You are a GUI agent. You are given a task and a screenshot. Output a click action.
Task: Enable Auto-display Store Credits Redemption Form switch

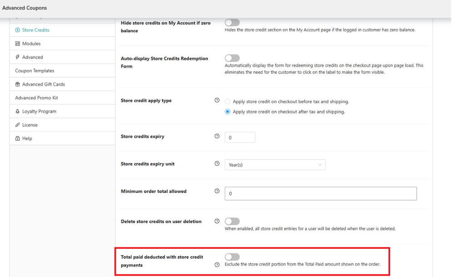(x=232, y=58)
